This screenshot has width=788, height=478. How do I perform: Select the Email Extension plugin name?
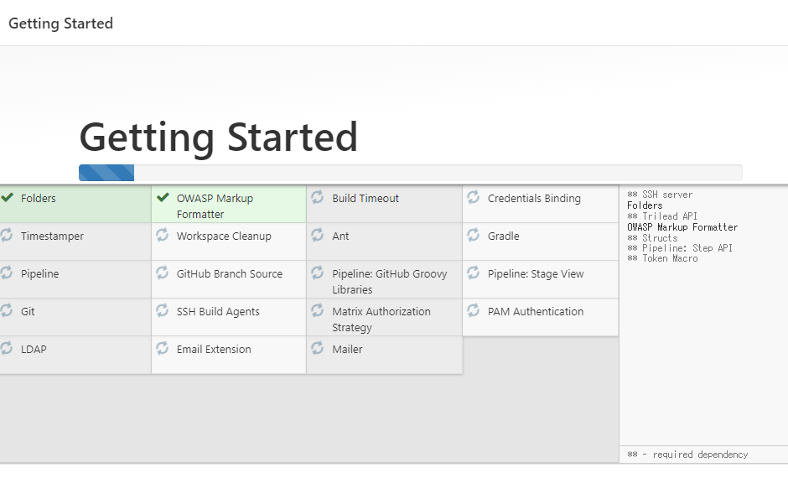pos(214,349)
